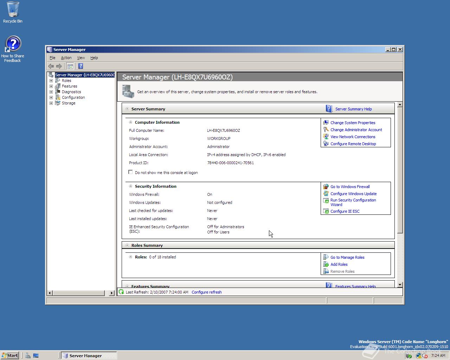Click the Help toolbar icon
This screenshot has width=450, height=360.
point(81,66)
